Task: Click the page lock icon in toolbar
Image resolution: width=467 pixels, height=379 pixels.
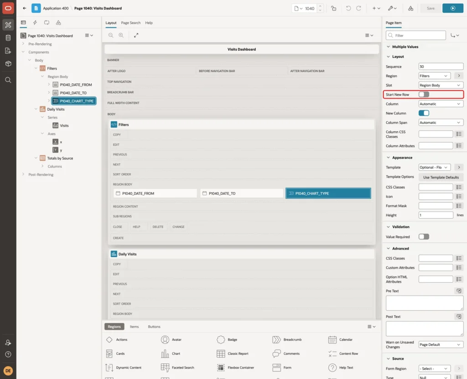Action: 333,8
